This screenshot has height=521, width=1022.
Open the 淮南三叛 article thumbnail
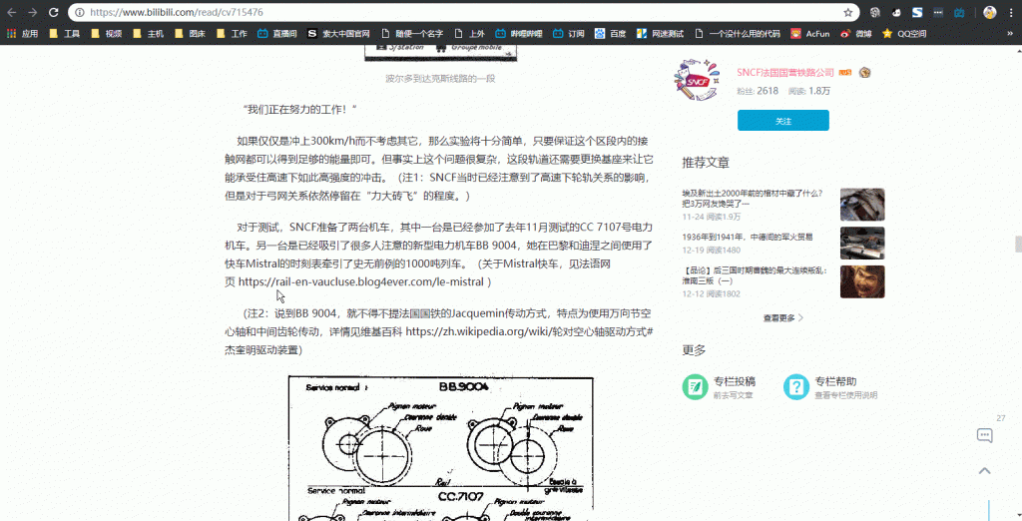tap(861, 281)
